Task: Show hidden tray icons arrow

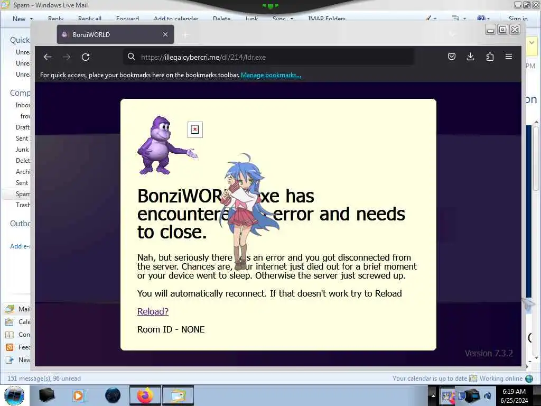Action: [x=433, y=395]
